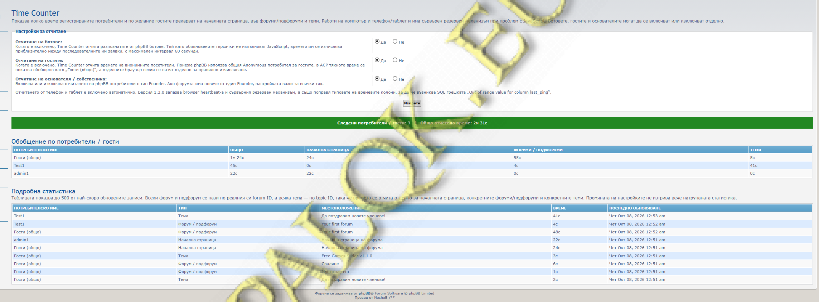Enable guest tracking with "Да" (Отчитане на гостите)
819x302 pixels.
(x=377, y=60)
